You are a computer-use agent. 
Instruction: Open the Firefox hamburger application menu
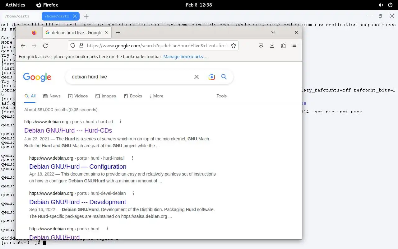pyautogui.click(x=294, y=46)
